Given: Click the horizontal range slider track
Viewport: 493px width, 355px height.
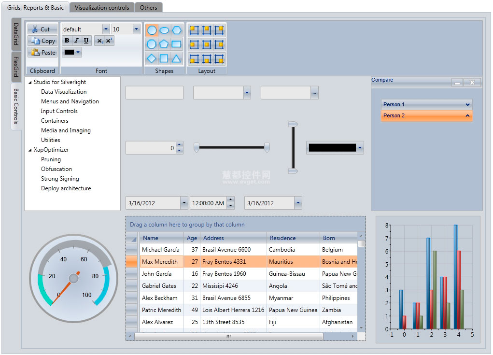Looking at the screenshot, I should click(232, 147).
